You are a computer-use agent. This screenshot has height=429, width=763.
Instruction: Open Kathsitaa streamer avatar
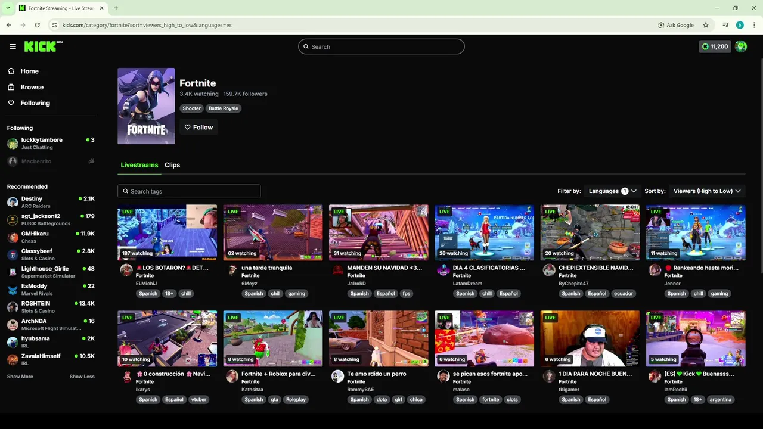pyautogui.click(x=232, y=376)
